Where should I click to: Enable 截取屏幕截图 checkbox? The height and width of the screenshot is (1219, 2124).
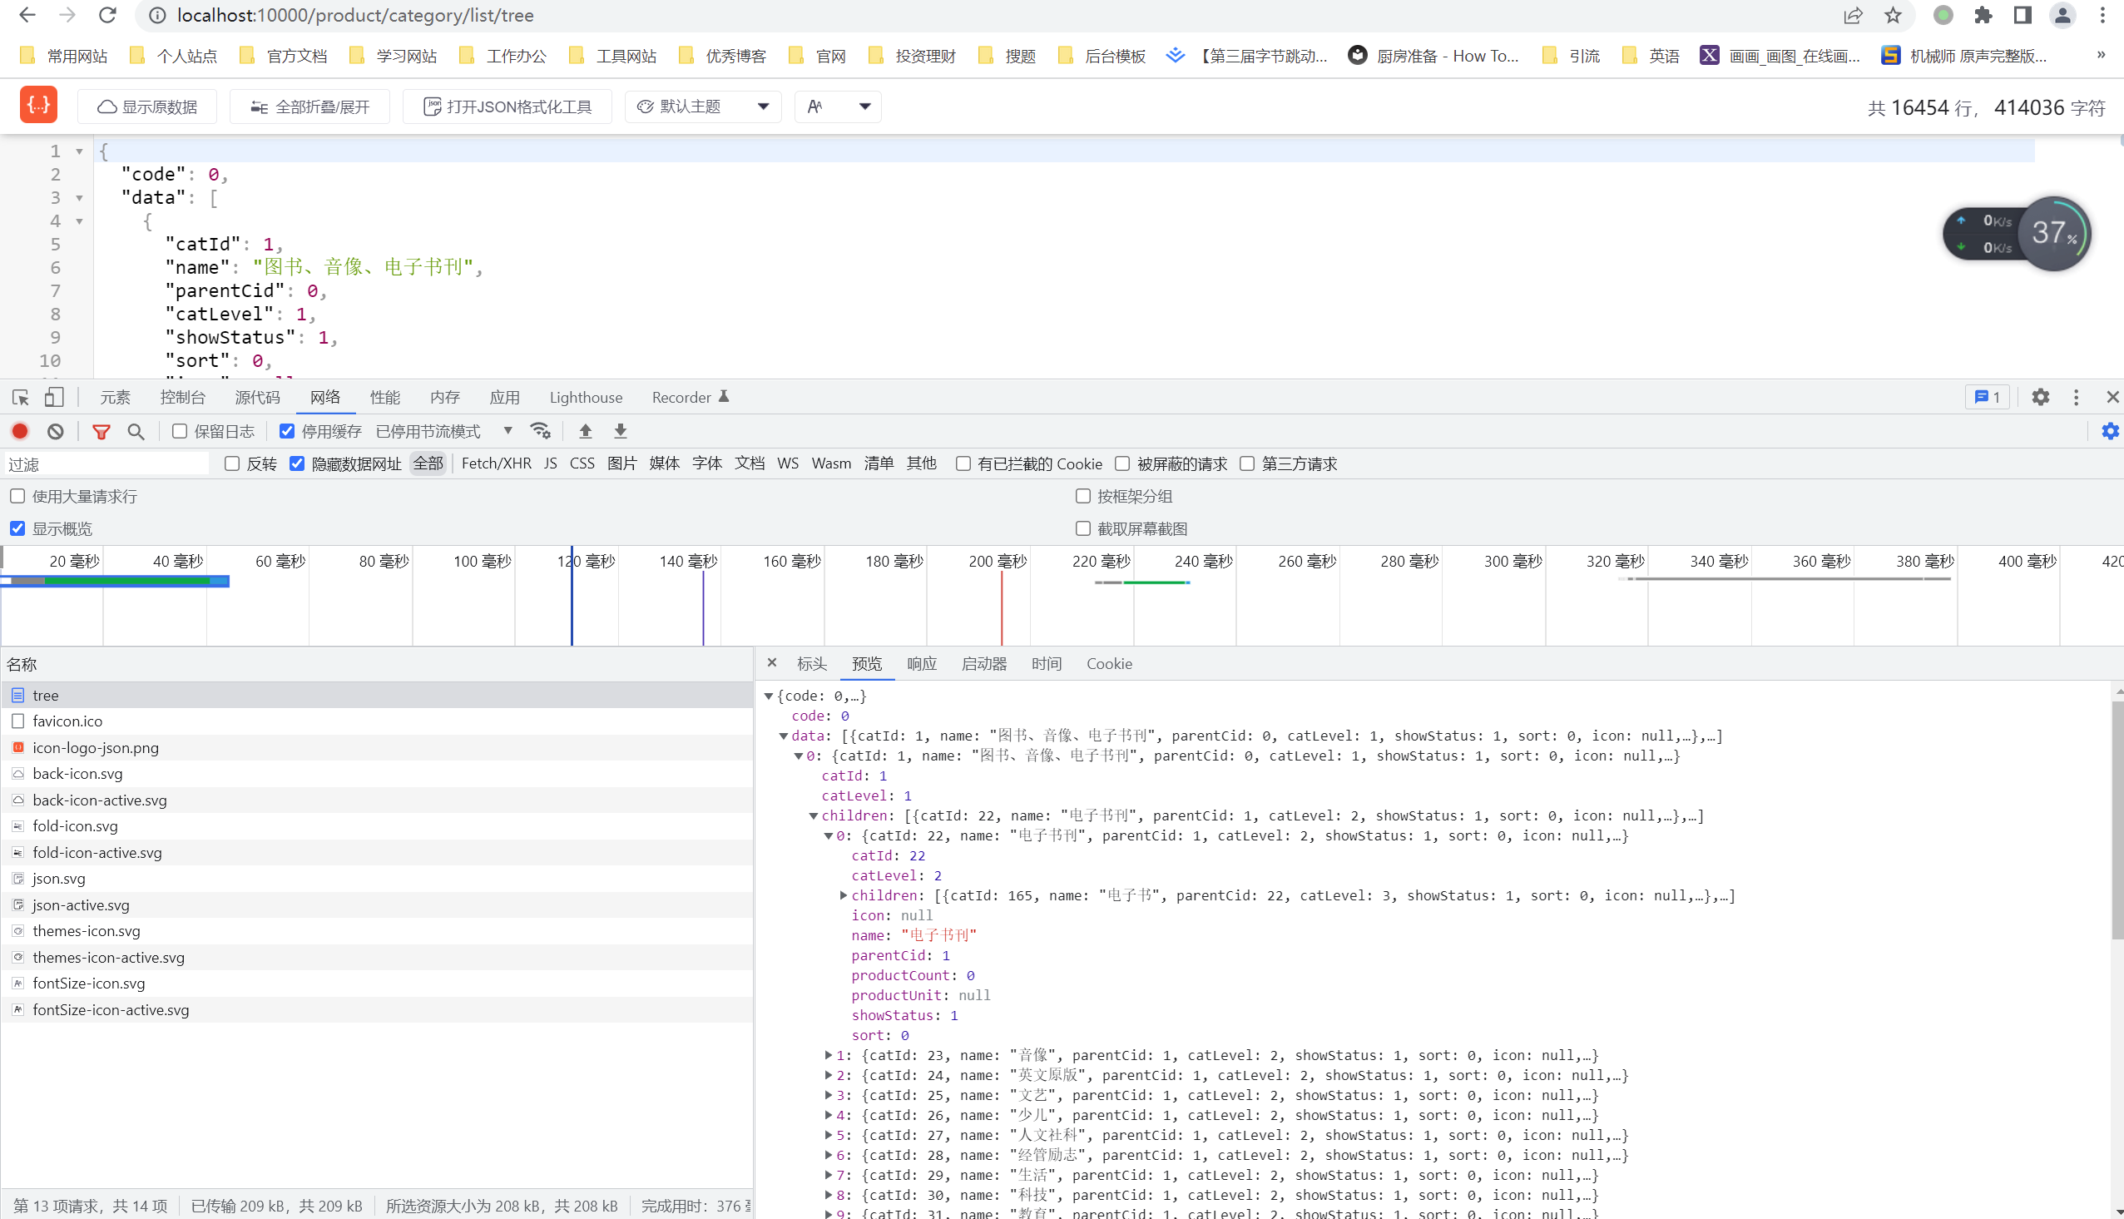[x=1083, y=529]
